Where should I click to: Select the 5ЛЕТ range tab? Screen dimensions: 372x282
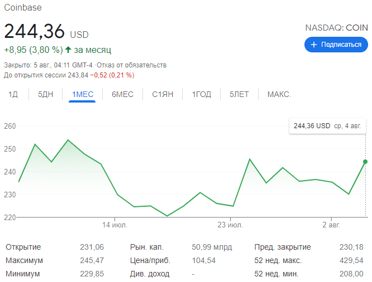coord(239,94)
